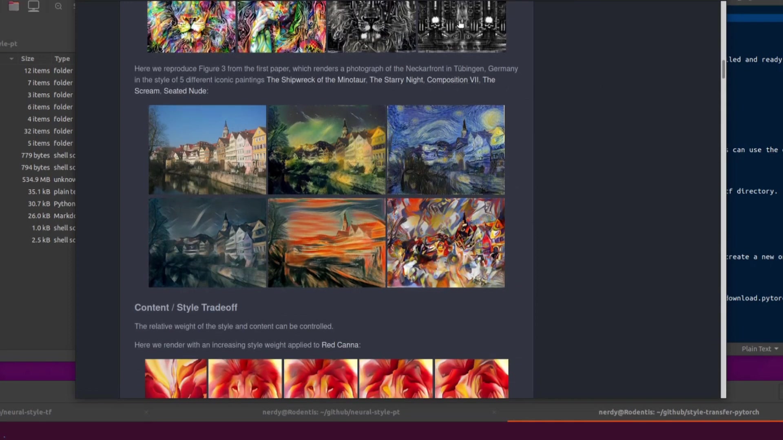The height and width of the screenshot is (440, 783).
Task: Switch to the style-transfer-pytorch terminal tab
Action: click(x=679, y=412)
